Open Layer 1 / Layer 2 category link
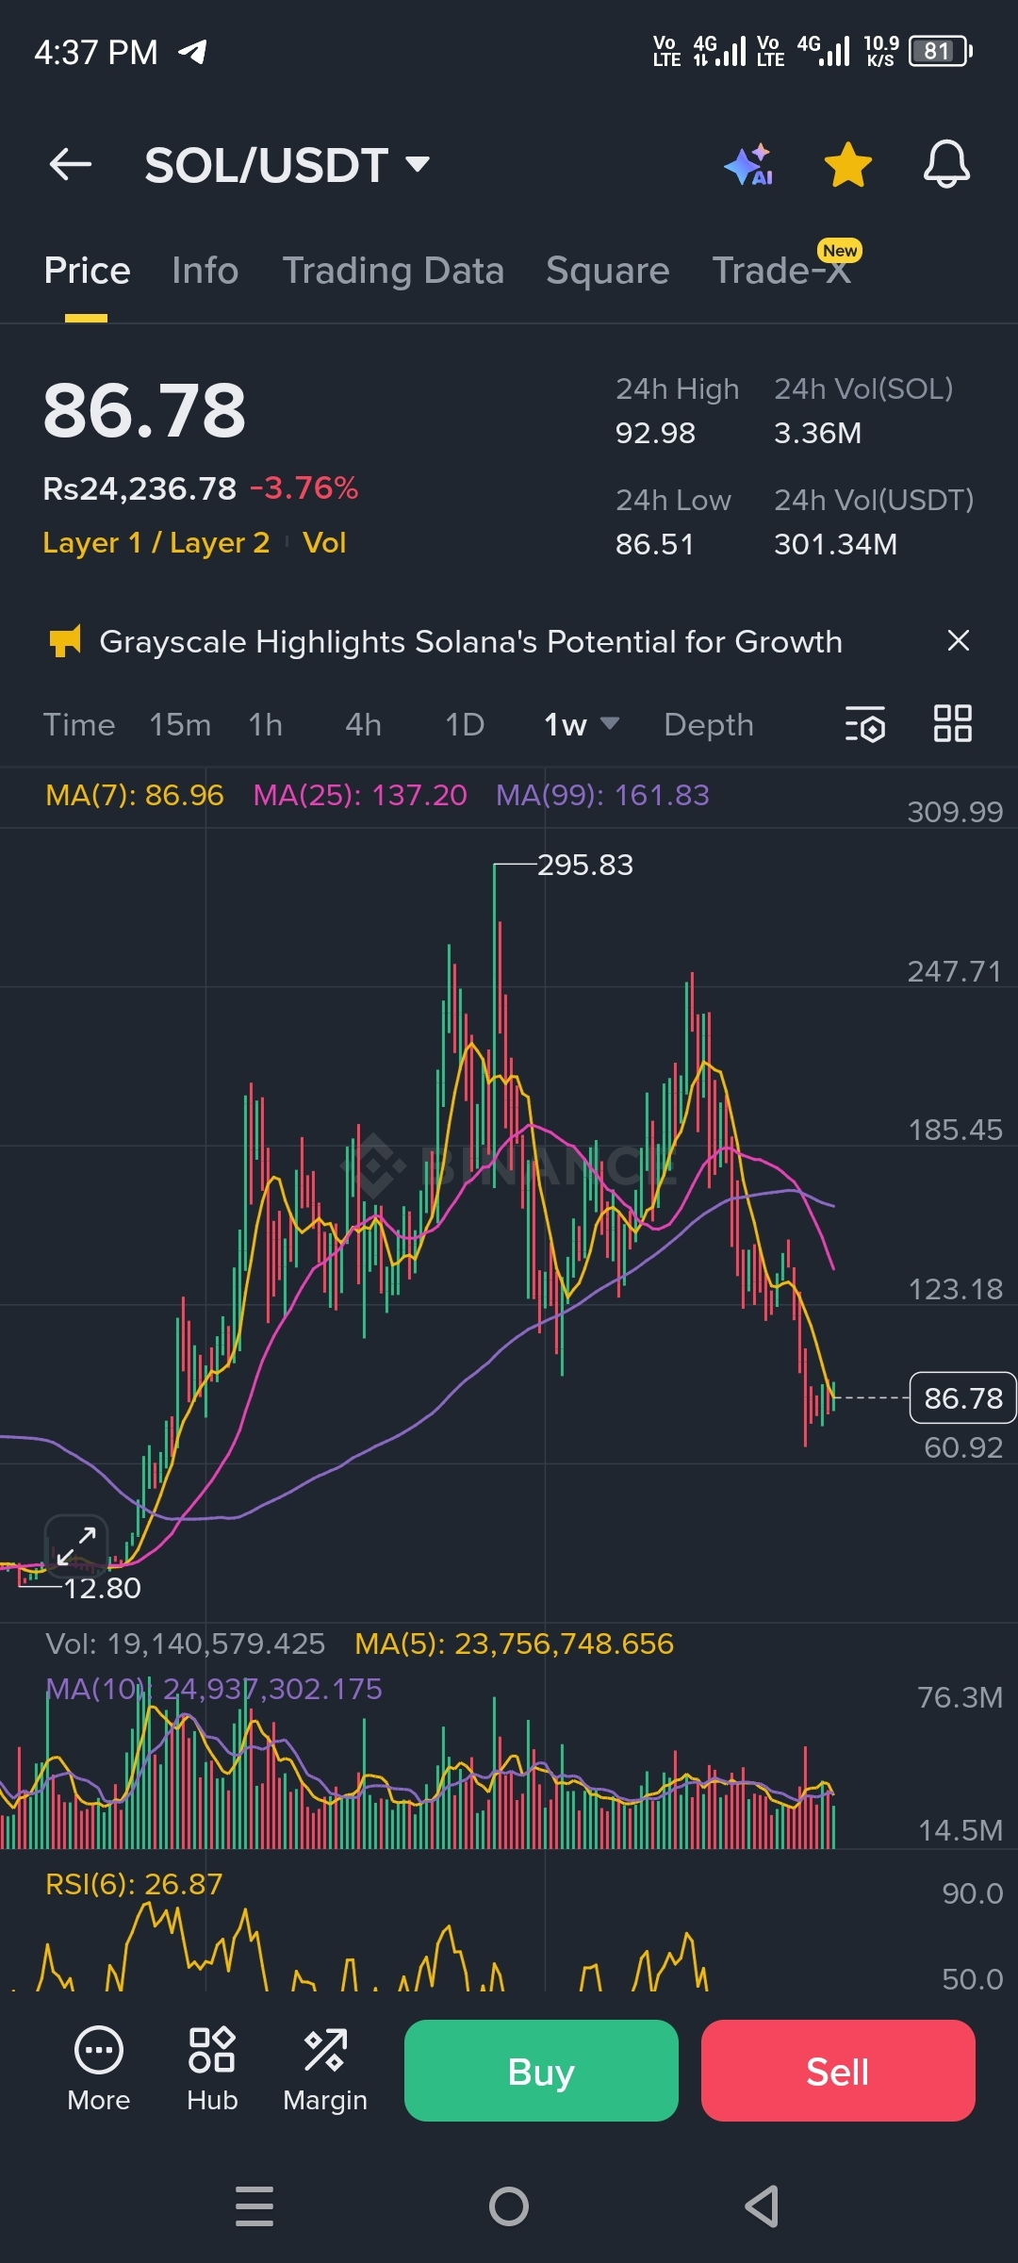 156,543
